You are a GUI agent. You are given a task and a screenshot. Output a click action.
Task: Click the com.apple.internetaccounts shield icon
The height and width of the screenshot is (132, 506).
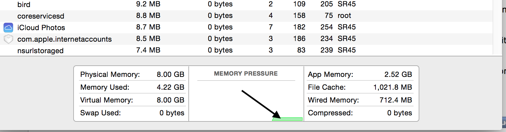(8, 39)
